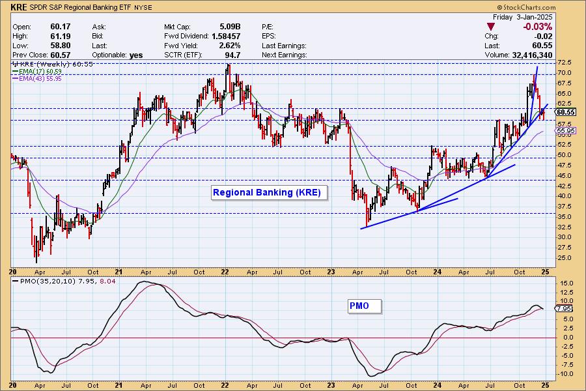Select the High value 61.19
Viewport: 586px width, 391px height.
pyautogui.click(x=61, y=36)
